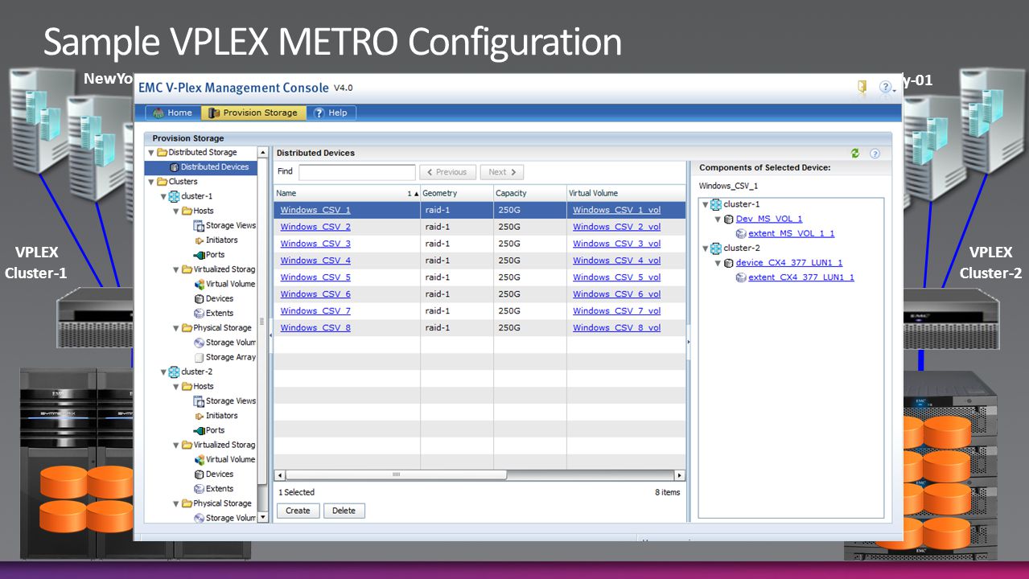Click the logout door icon
The width and height of the screenshot is (1029, 579).
[x=862, y=87]
